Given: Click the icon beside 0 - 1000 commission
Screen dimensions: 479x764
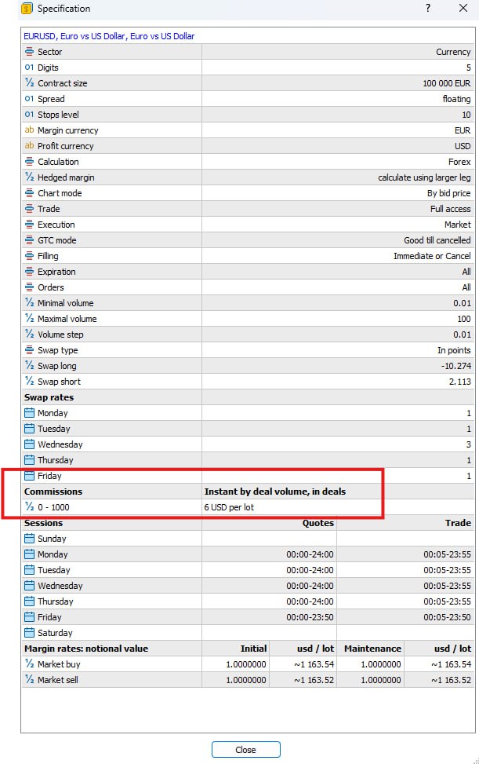Looking at the screenshot, I should click(29, 507).
